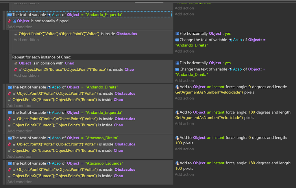Click the collision condition icon in the Repeat event
The height and width of the screenshot is (188, 296).
(17, 63)
